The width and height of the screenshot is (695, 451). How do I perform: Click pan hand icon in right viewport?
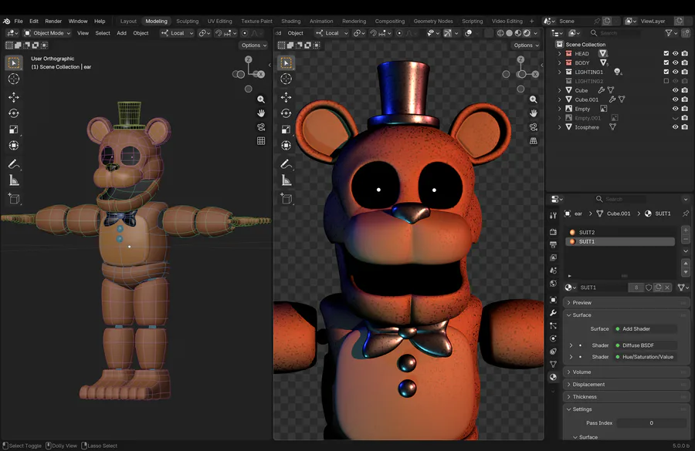click(533, 113)
